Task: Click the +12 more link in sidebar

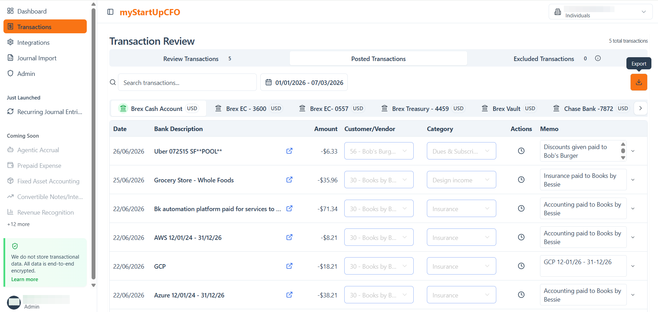Action: pyautogui.click(x=18, y=224)
